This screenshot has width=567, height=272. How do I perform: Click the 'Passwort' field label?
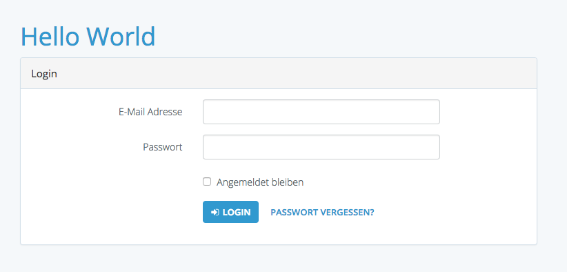coord(163,147)
